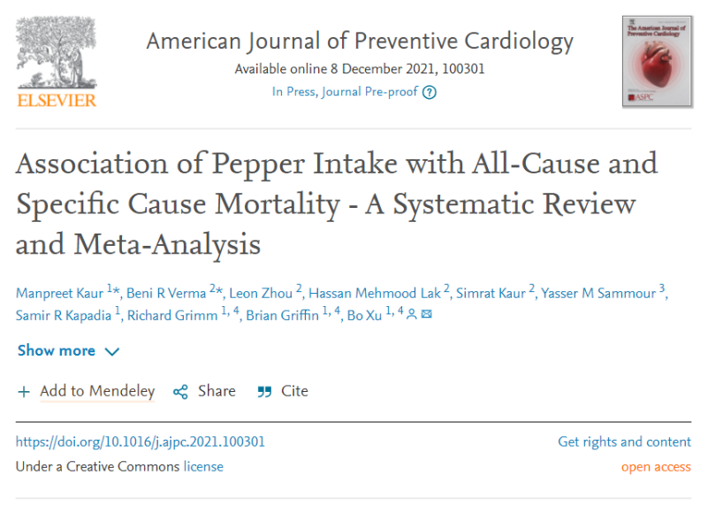The image size is (708, 514).
Task: Expand author details via Show more
Action: (57, 350)
